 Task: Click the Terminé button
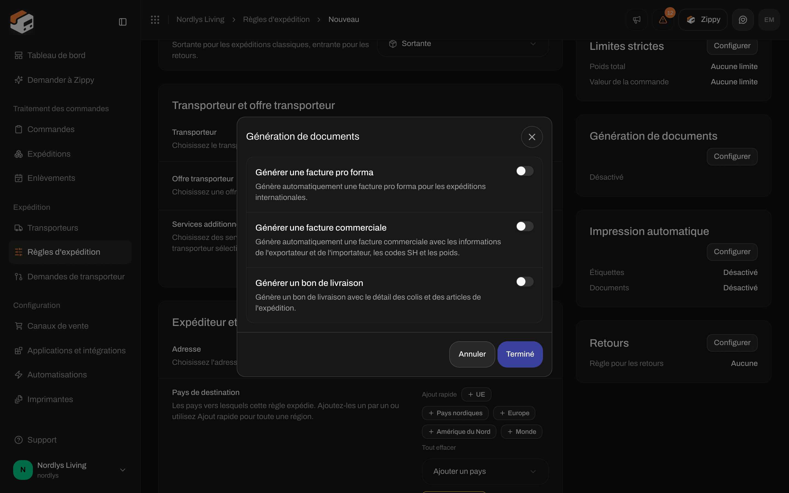coord(520,354)
